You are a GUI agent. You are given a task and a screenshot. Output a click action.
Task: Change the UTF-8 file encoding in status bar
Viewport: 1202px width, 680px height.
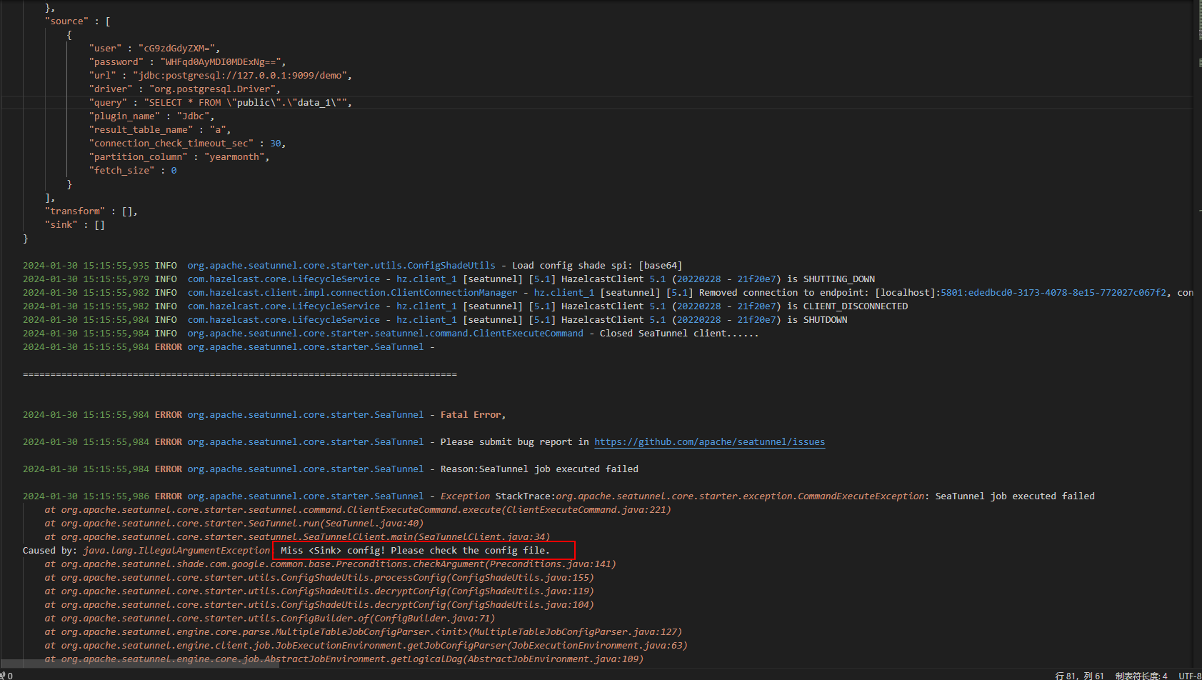(1189, 675)
